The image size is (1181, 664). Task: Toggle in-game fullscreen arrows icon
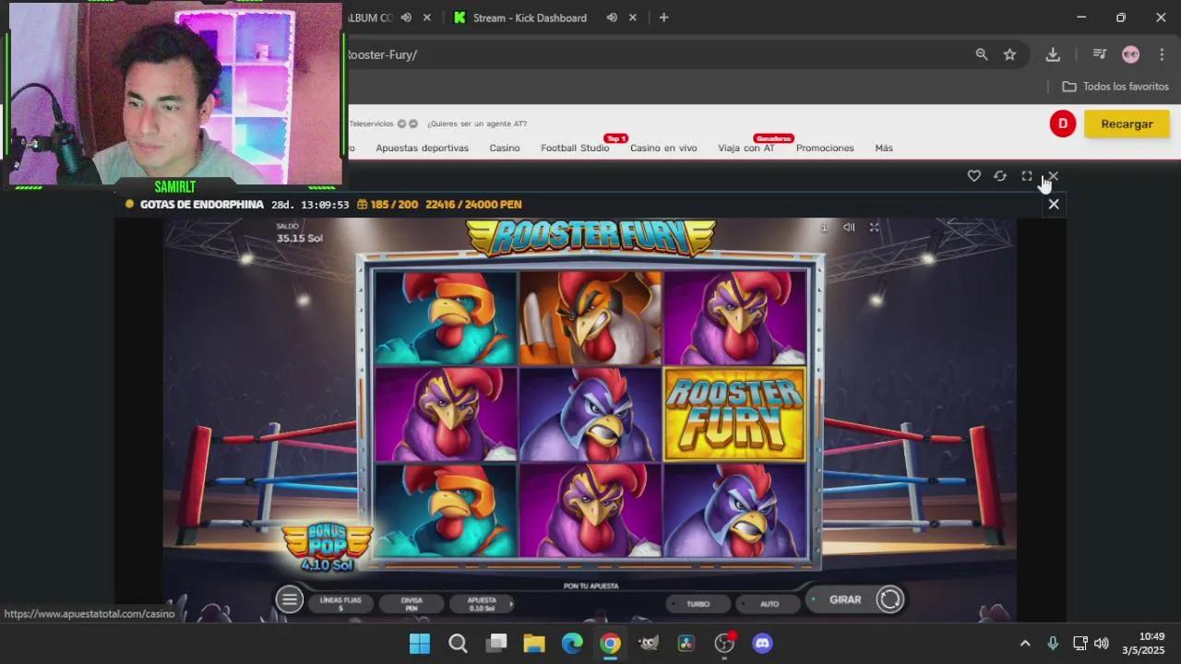point(874,227)
